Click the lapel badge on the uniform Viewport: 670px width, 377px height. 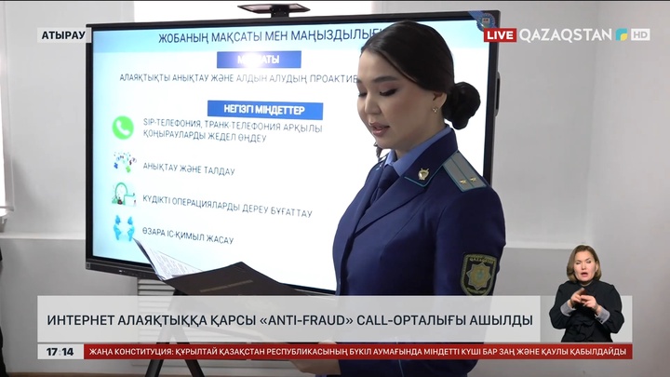(423, 173)
